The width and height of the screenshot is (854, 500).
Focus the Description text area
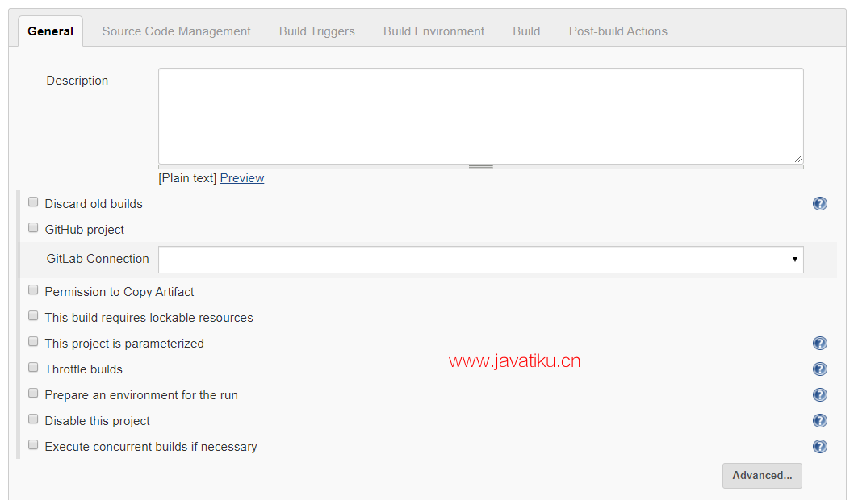[x=480, y=116]
